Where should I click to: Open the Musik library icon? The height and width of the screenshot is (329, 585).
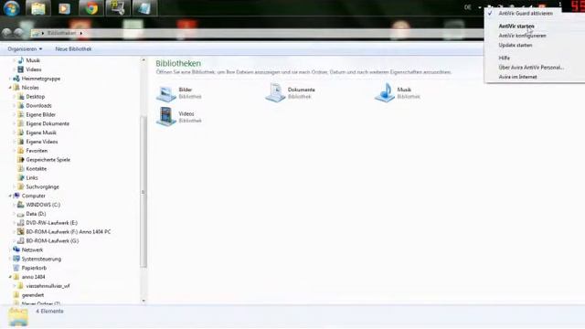pos(385,93)
